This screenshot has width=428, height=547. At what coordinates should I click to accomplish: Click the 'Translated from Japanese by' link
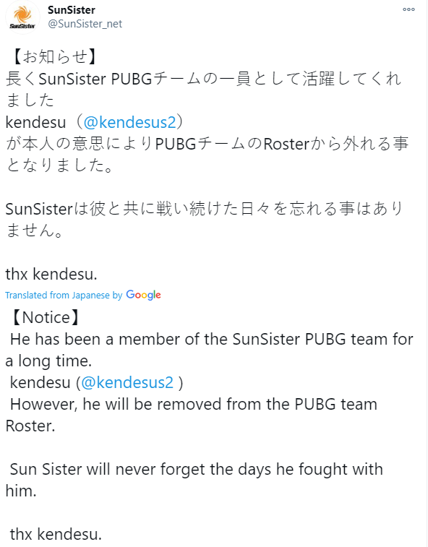click(x=64, y=295)
